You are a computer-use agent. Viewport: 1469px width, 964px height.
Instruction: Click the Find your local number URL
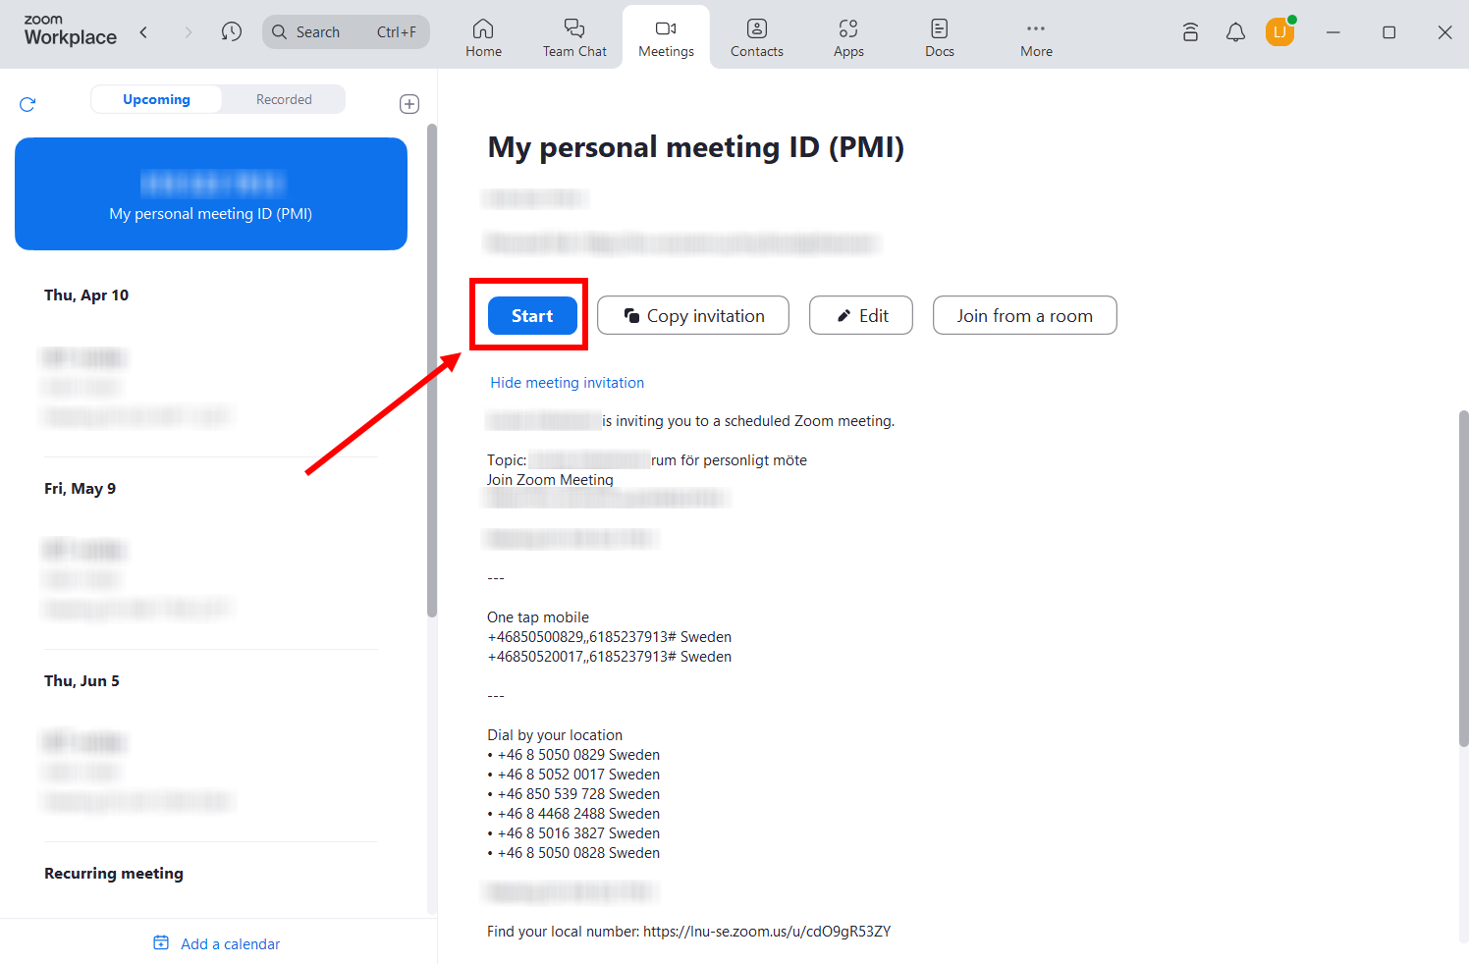click(x=767, y=932)
